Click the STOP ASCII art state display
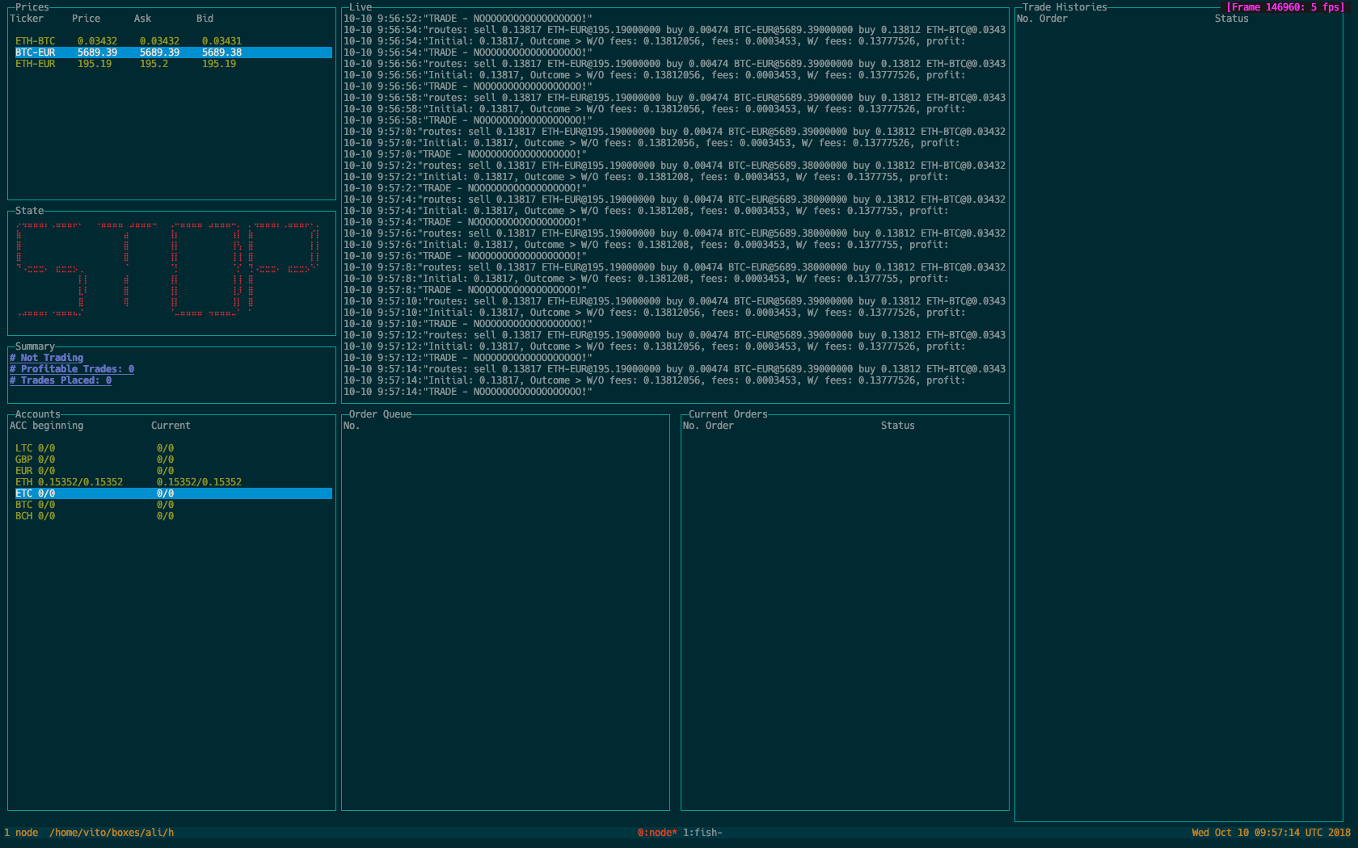Viewport: 1358px width, 848px height. coord(168,269)
